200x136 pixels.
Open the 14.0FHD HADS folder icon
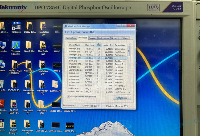pyautogui.click(x=13, y=104)
